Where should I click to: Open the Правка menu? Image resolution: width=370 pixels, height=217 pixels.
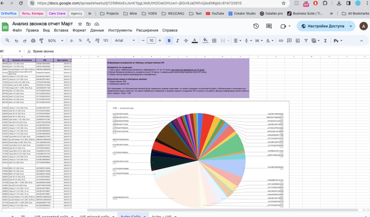[32, 30]
